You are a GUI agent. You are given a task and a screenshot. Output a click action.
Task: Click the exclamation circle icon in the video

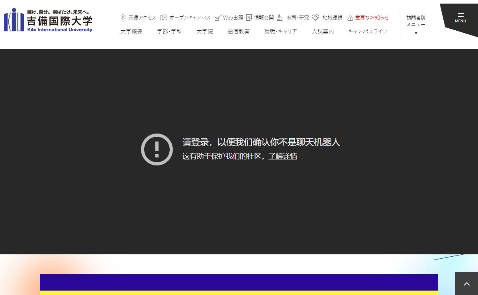[x=157, y=149]
